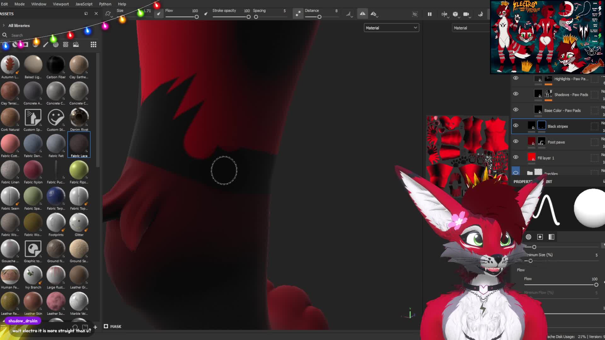This screenshot has height=340, width=605.
Task: Select Foot paws layer name
Action: pos(556,142)
